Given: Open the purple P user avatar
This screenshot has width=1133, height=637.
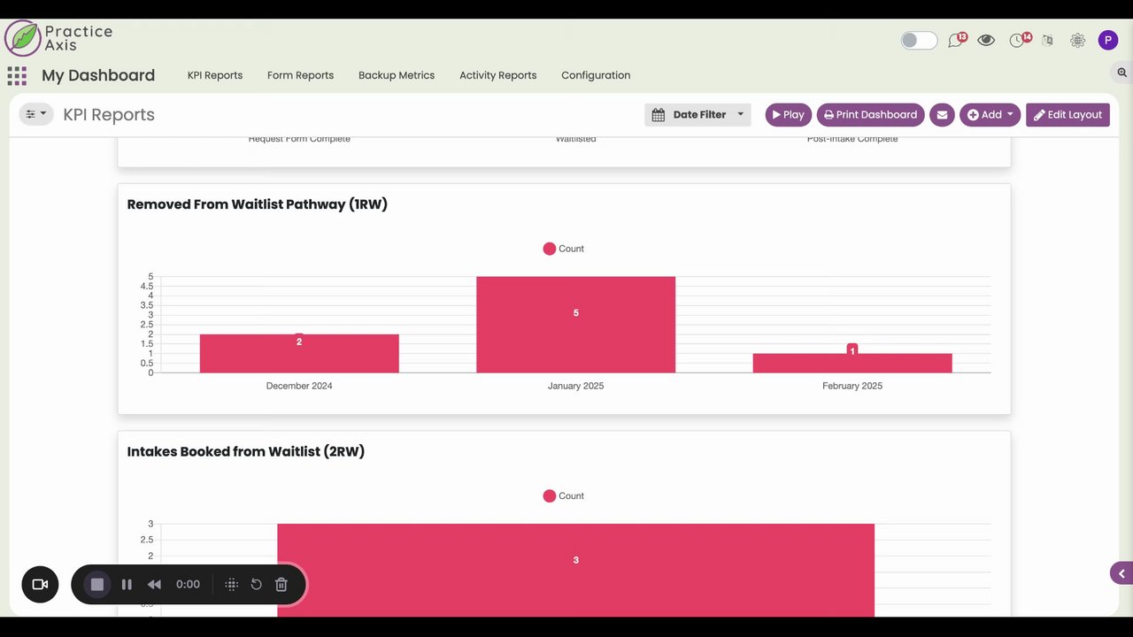Looking at the screenshot, I should tap(1108, 40).
